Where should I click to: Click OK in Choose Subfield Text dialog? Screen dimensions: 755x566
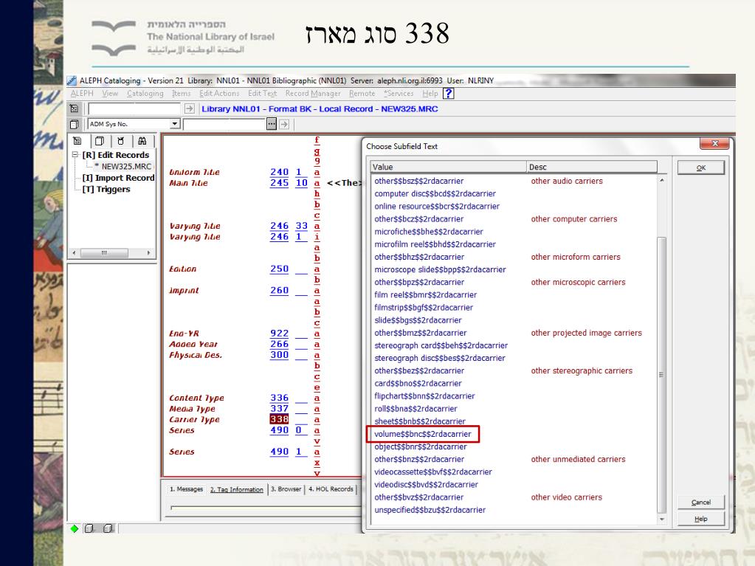pyautogui.click(x=700, y=168)
